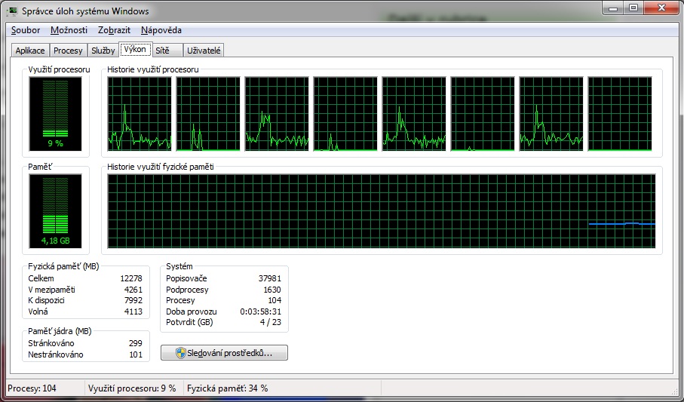The image size is (684, 402).
Task: Click the Nestránkováno value 101
Action: click(136, 354)
